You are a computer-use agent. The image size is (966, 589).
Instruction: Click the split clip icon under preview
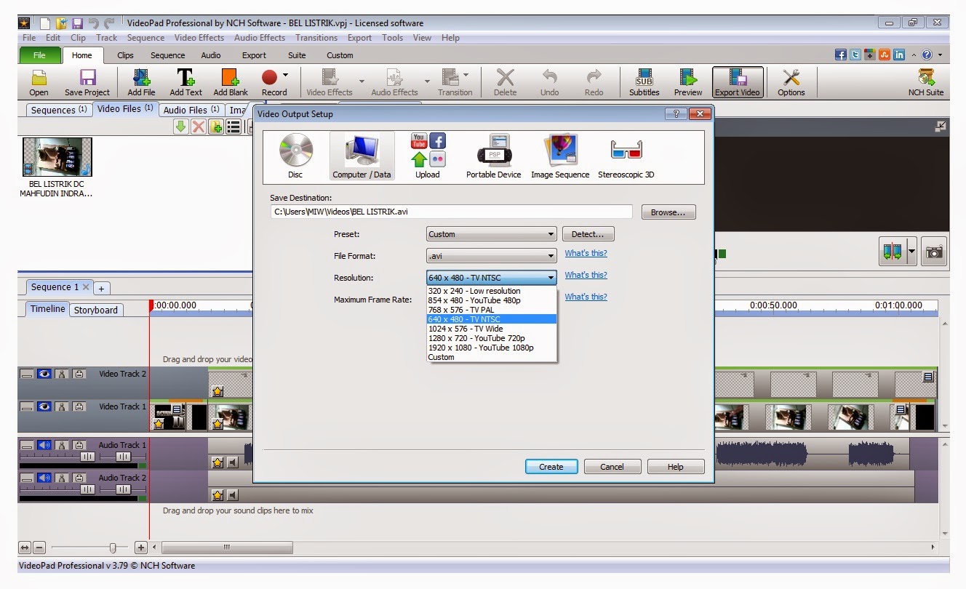point(892,252)
